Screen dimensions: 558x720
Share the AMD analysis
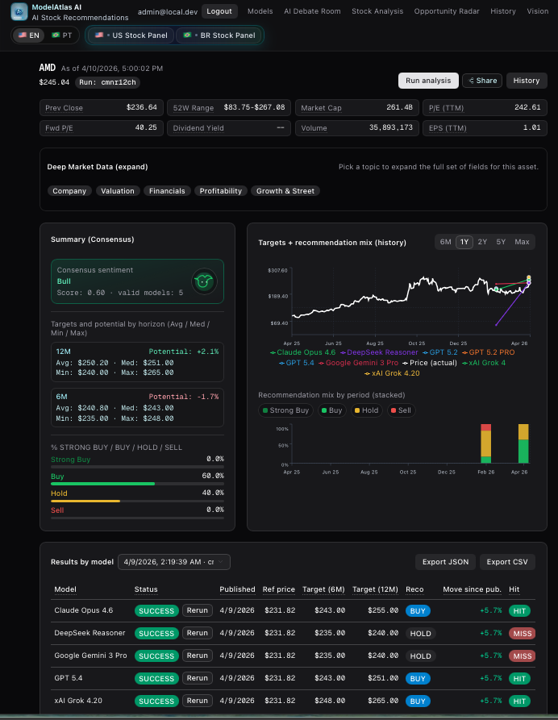pos(482,81)
